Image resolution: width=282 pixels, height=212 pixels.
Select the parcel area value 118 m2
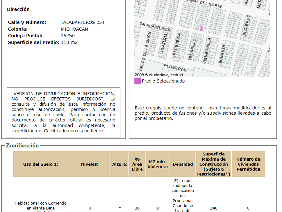point(69,42)
